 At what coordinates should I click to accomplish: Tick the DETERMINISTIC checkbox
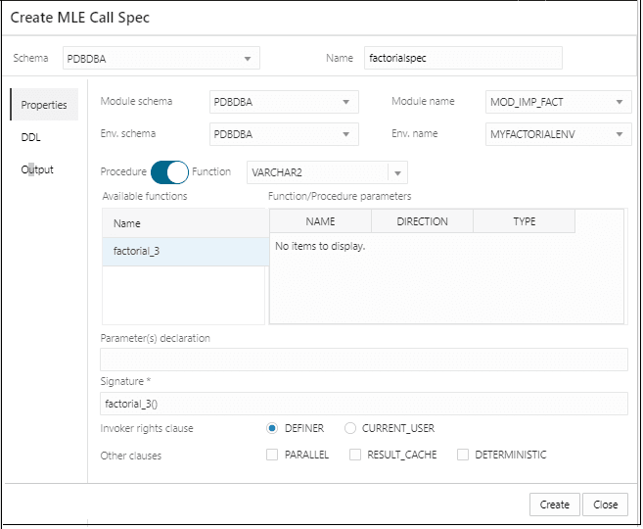pyautogui.click(x=463, y=455)
